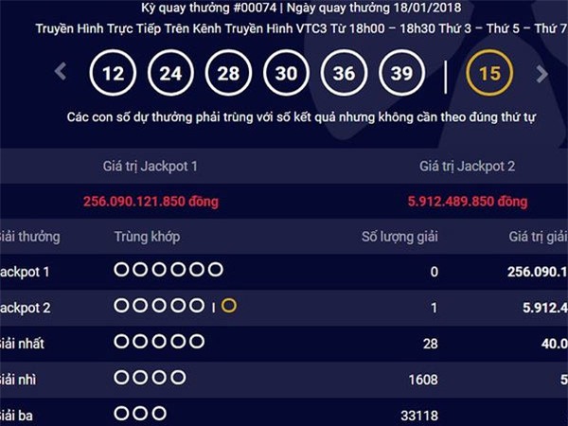568x426 pixels.
Task: Select the number 24 ball
Action: coord(169,73)
